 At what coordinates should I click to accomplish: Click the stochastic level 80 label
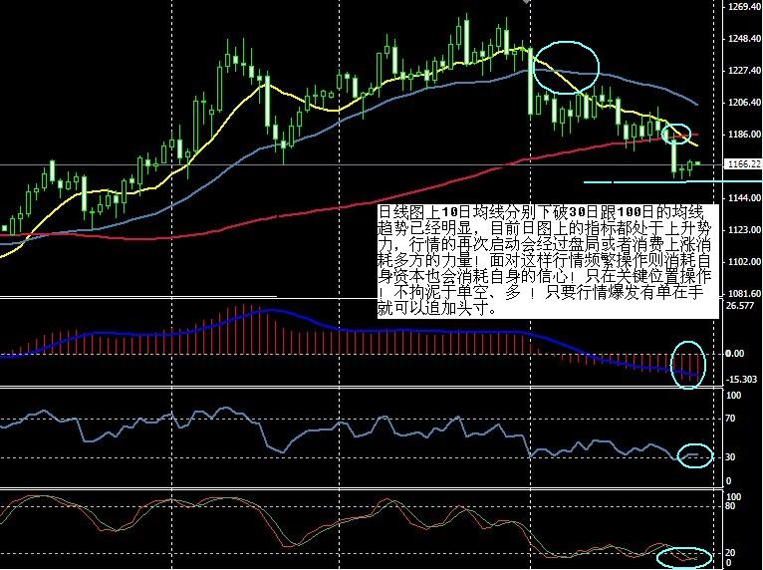click(x=730, y=506)
